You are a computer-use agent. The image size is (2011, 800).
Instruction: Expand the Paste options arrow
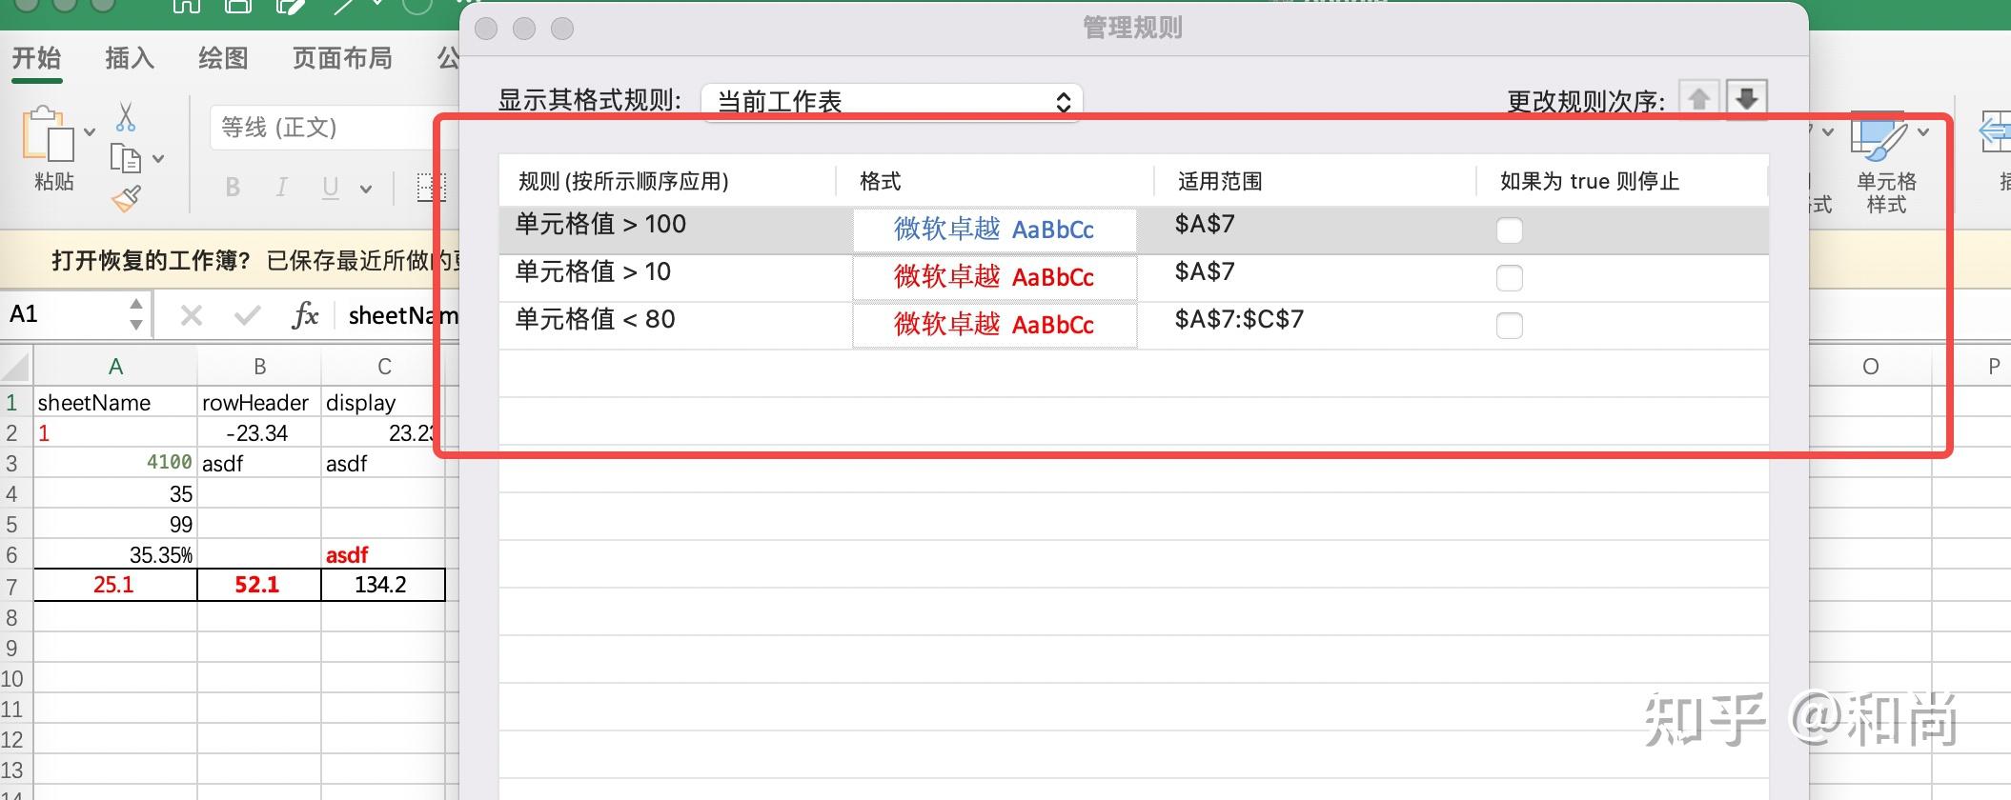[x=90, y=132]
